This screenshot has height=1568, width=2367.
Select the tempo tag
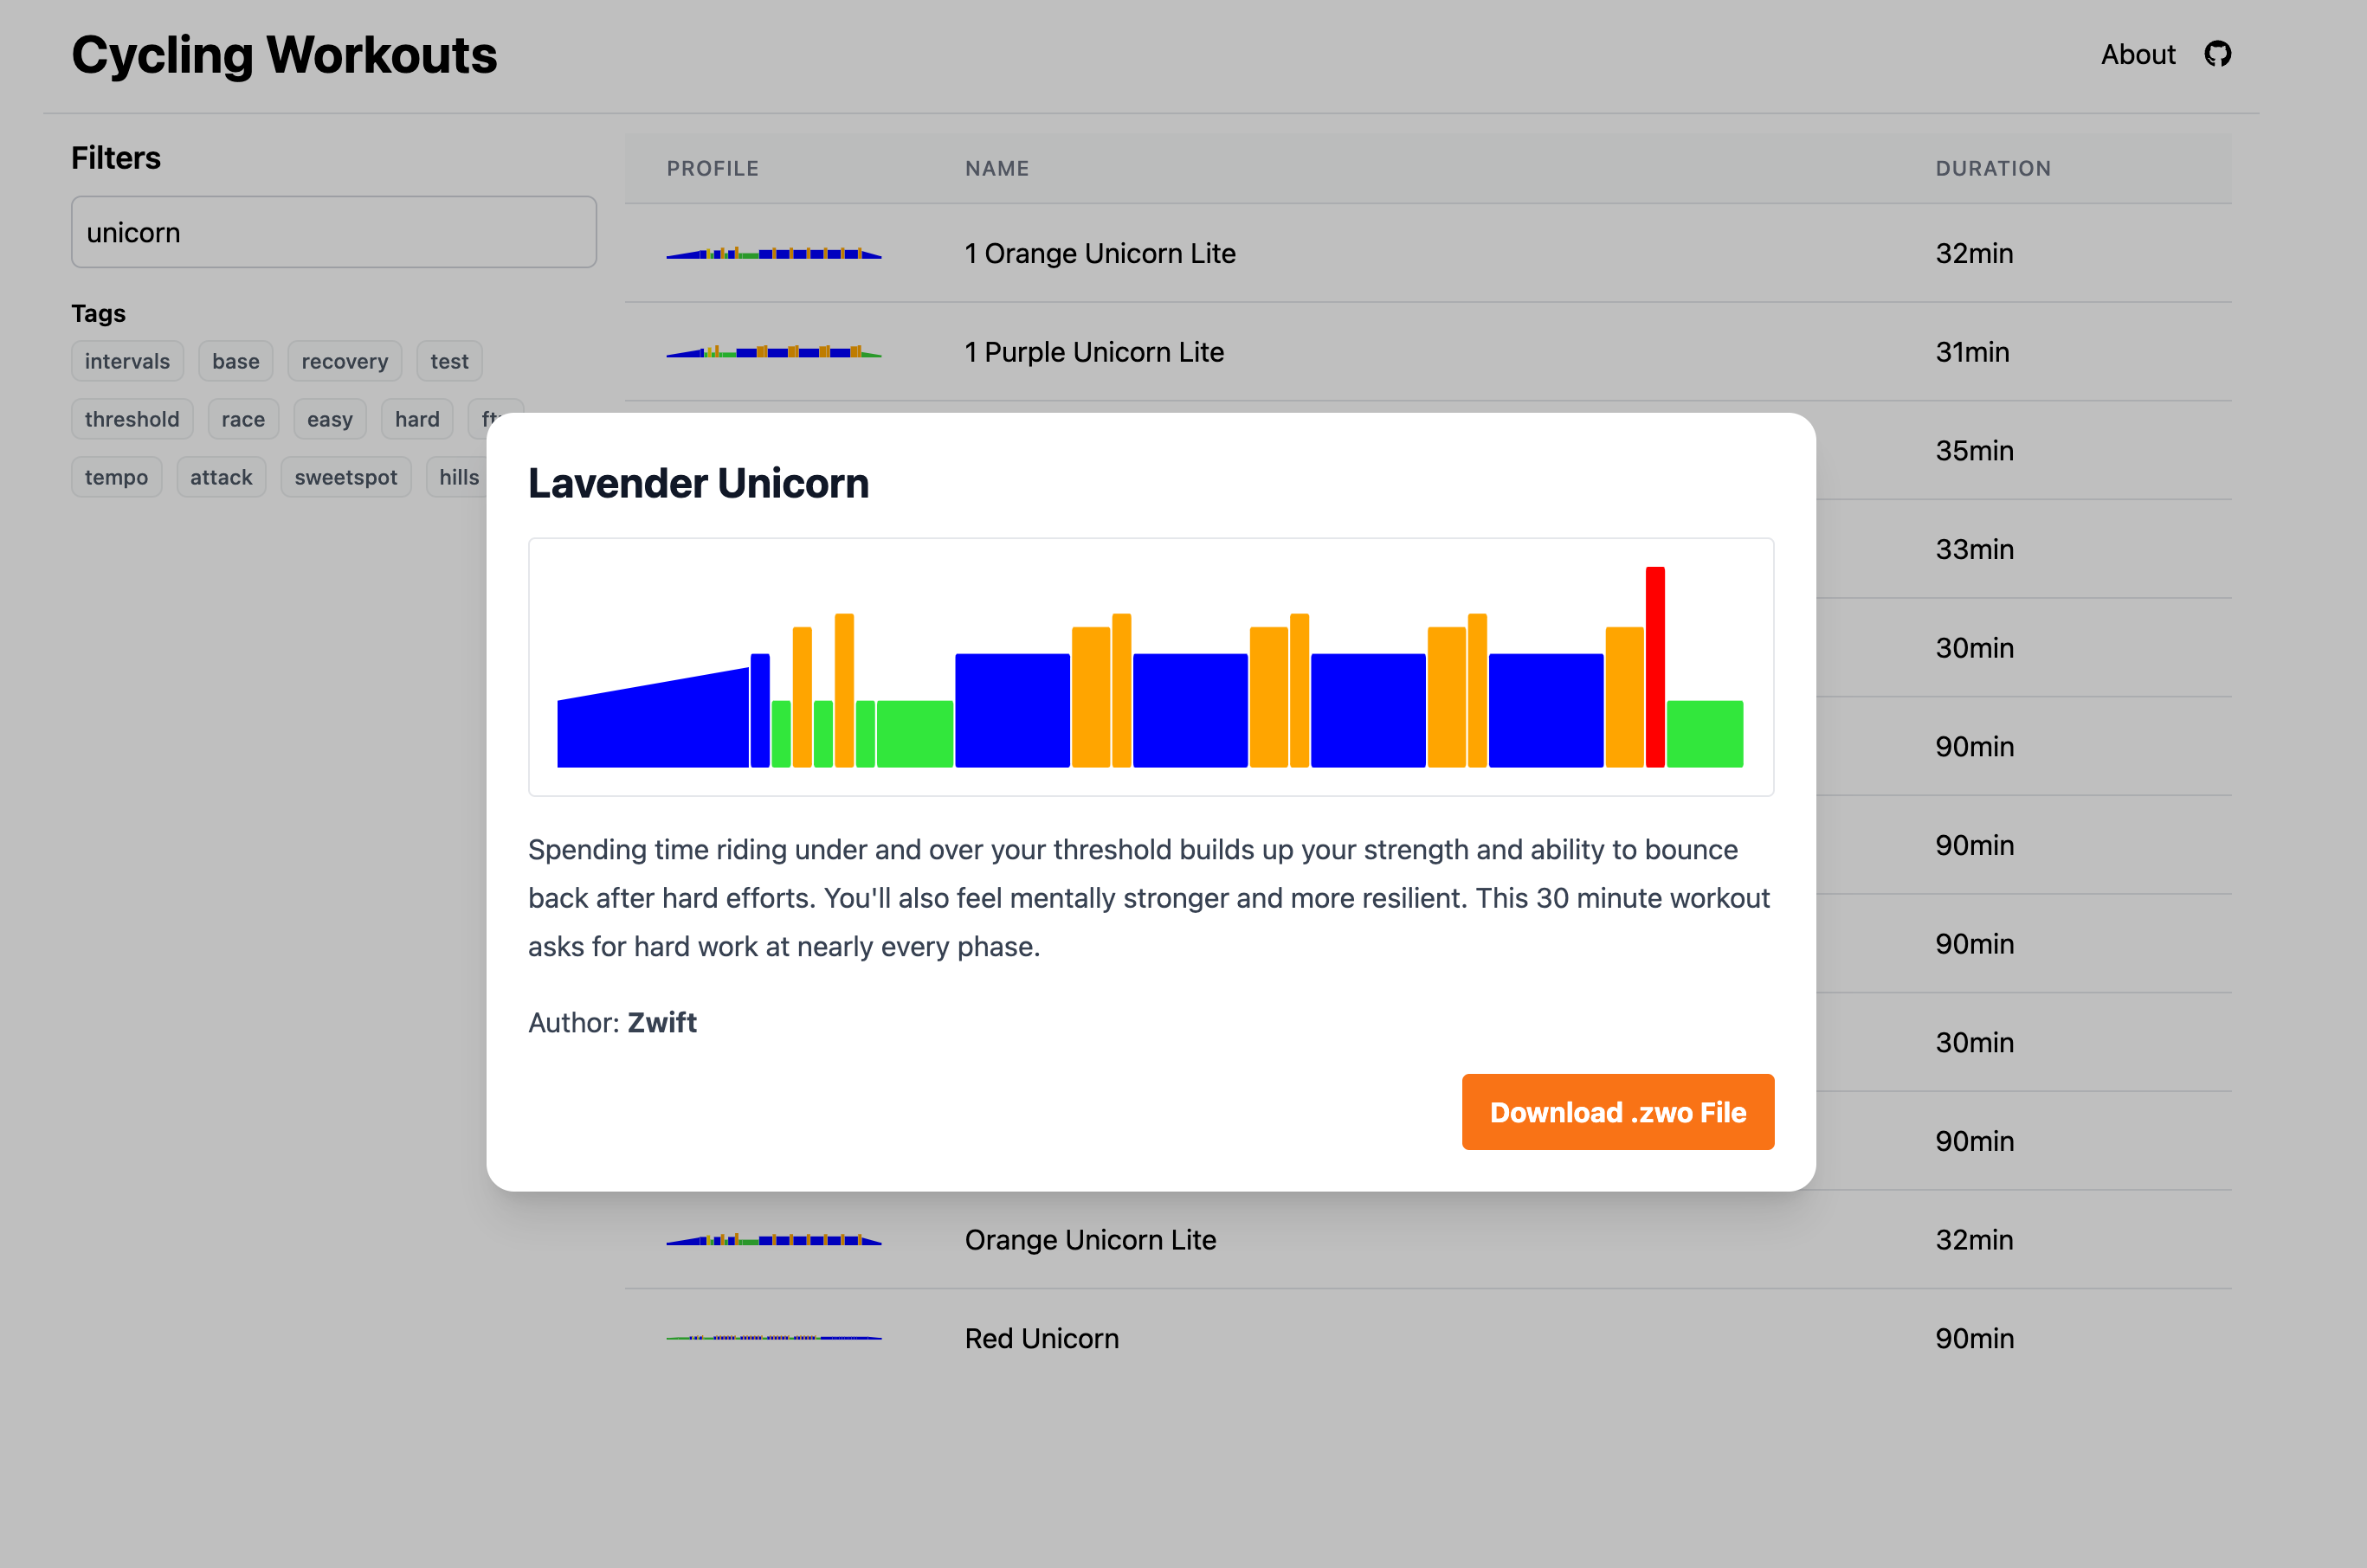[116, 477]
